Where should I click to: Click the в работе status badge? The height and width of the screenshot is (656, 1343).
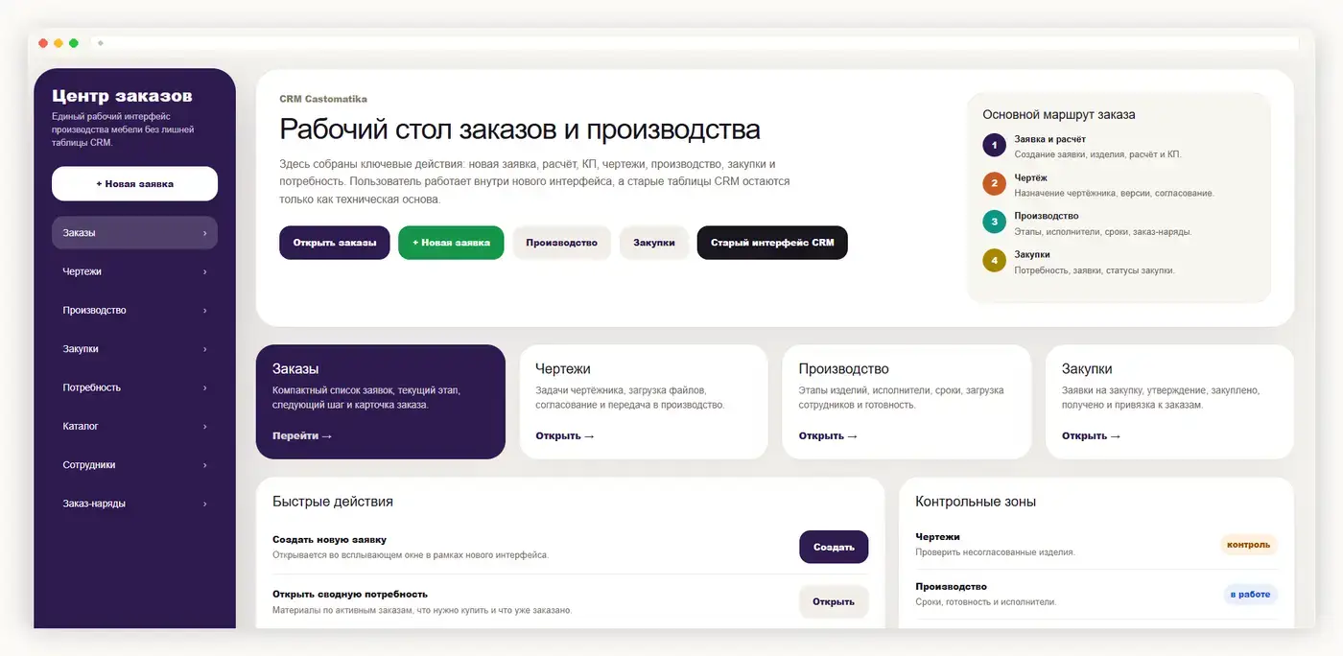point(1250,595)
